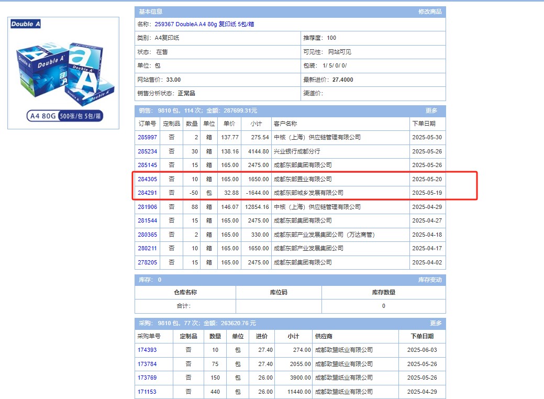Click purchase date 2025-06-03
Viewport: 544px width, 399px height.
(422, 350)
